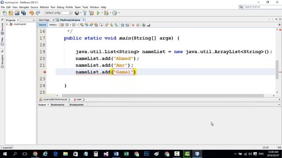This screenshot has width=282, height=158.
Task: Click the Source view button
Action: click(42, 25)
